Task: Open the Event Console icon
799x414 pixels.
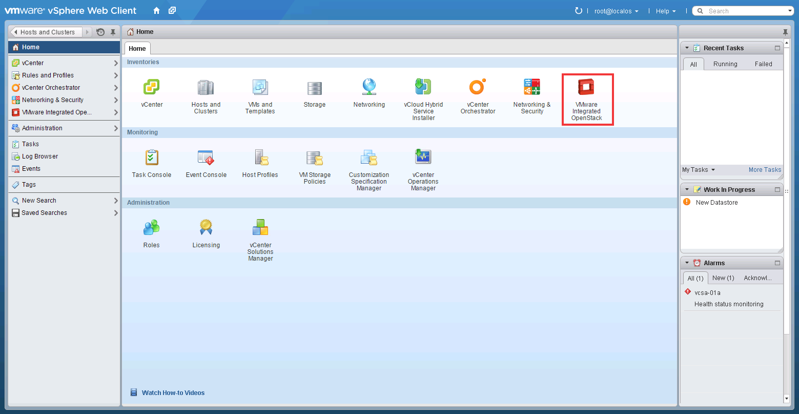Action: tap(206, 158)
